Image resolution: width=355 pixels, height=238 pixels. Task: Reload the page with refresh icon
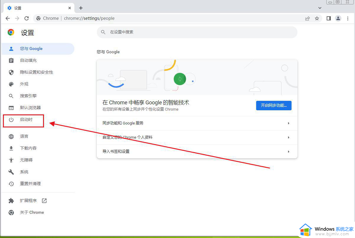[27, 18]
